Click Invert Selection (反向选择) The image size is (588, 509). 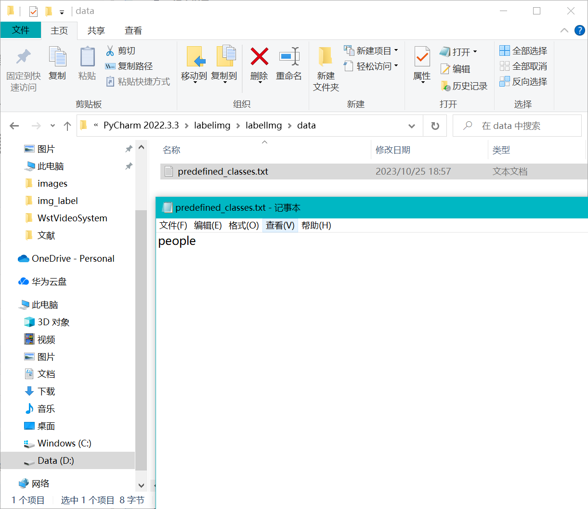pos(523,81)
